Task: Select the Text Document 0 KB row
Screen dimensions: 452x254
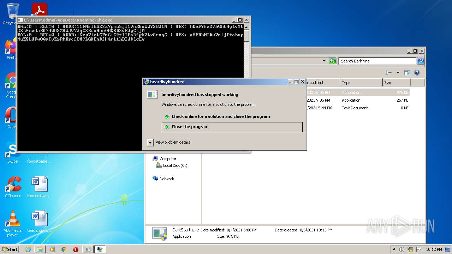Action: tap(358, 108)
